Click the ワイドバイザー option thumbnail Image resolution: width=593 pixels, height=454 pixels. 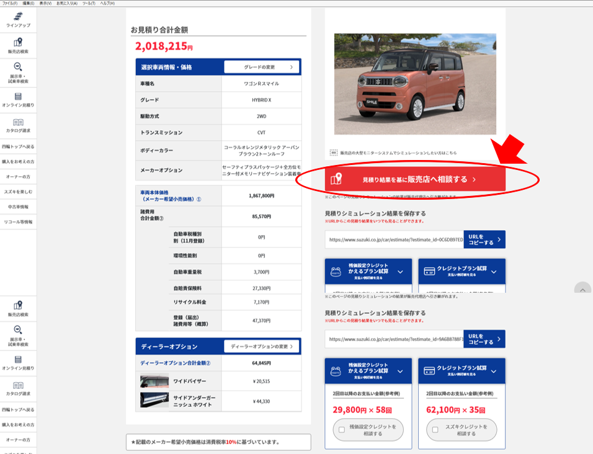(154, 381)
